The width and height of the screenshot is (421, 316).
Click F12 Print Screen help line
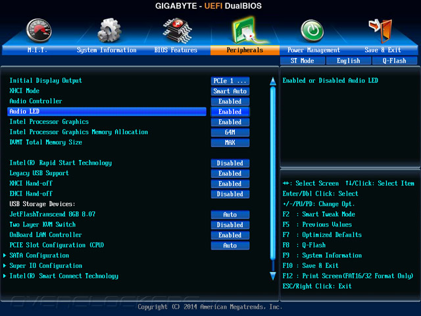tap(348, 276)
